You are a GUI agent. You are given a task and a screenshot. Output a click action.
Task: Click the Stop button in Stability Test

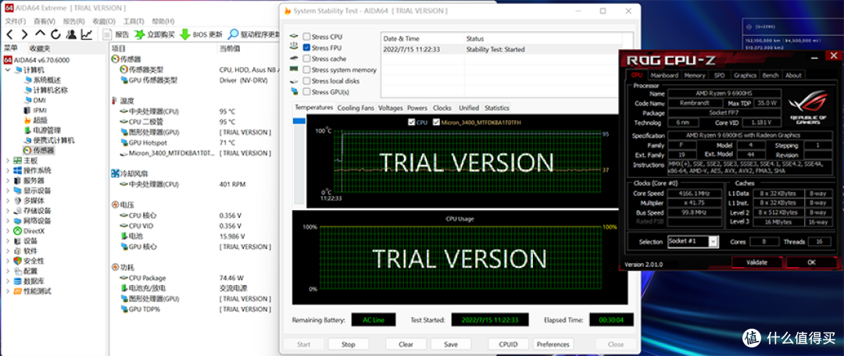point(349,344)
